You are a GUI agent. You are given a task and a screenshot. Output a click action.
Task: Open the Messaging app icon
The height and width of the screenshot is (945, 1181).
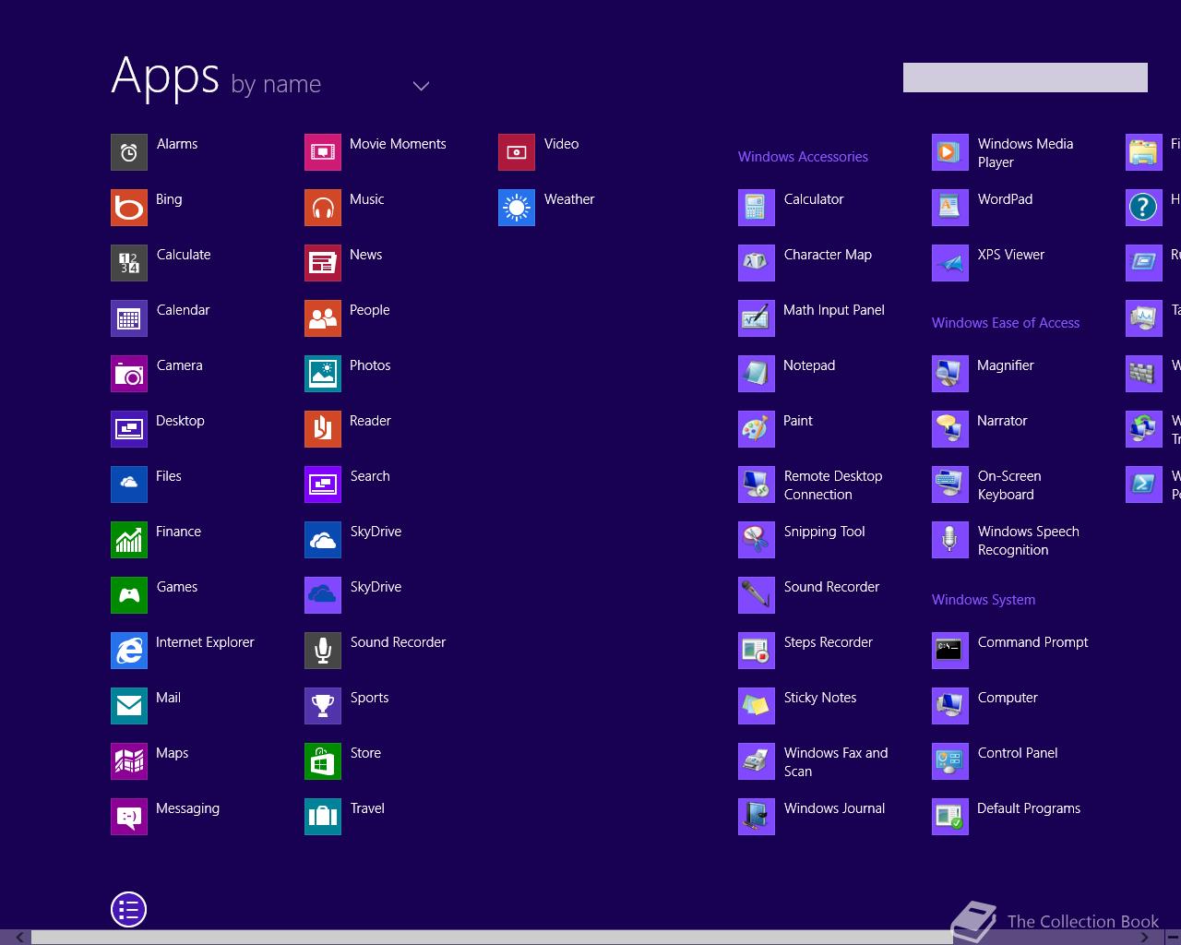point(129,817)
